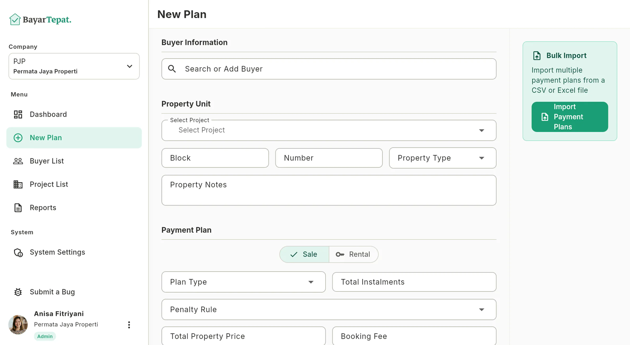630x345 pixels.
Task: Open the three-dot user options menu
Action: point(129,325)
